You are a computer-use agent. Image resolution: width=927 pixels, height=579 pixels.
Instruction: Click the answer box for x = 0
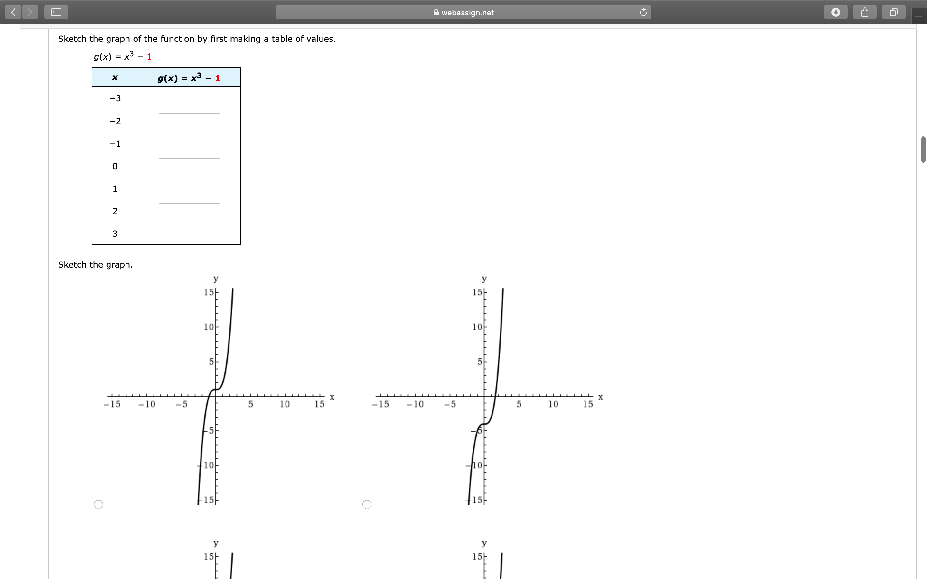click(x=189, y=165)
